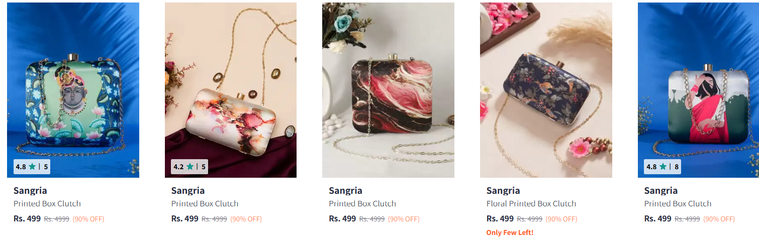
Task: Open the pink marble clutch on maroon cloth image
Action: coord(231,90)
